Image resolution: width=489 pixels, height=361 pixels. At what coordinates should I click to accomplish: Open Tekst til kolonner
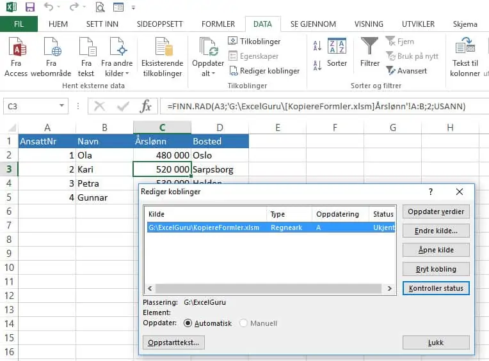click(x=465, y=57)
